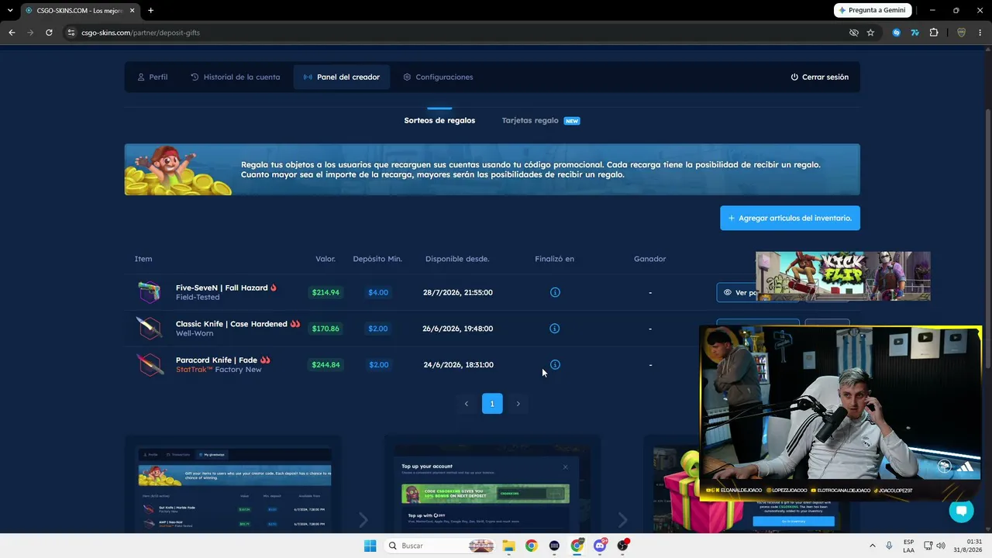Open info icon for Classic Knife row
Image resolution: width=992 pixels, height=558 pixels.
555,329
